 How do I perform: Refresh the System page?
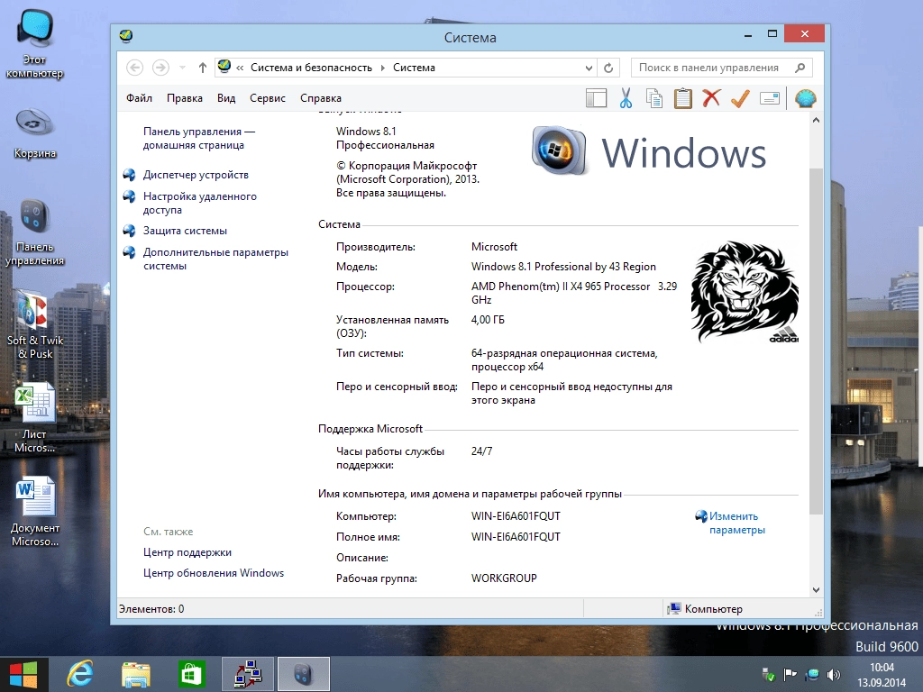tap(608, 68)
